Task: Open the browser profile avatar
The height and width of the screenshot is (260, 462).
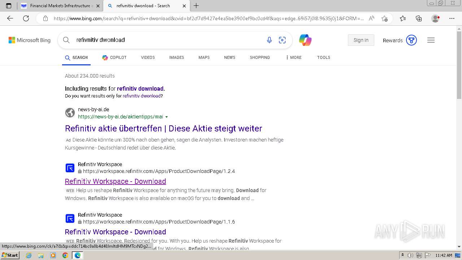Action: coord(435,18)
